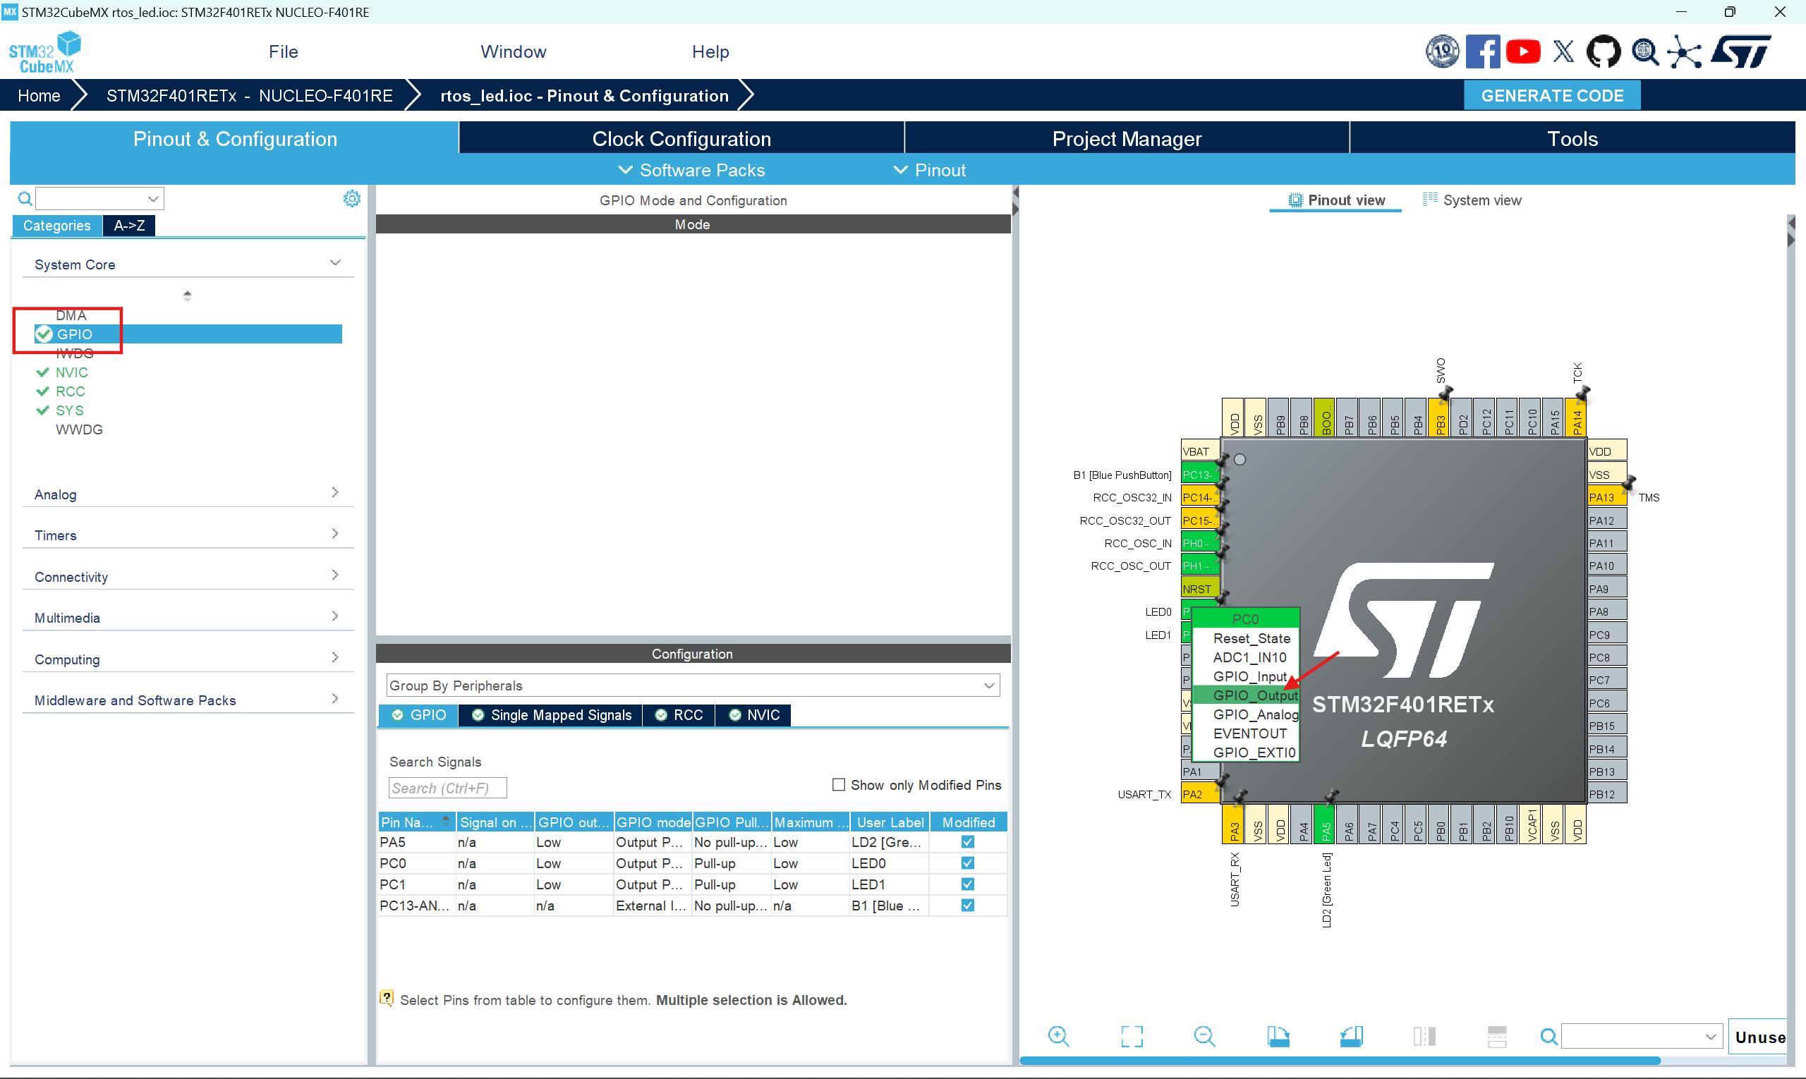The image size is (1806, 1079).
Task: Click the zoom out magnifier icon
Action: tap(1204, 1036)
